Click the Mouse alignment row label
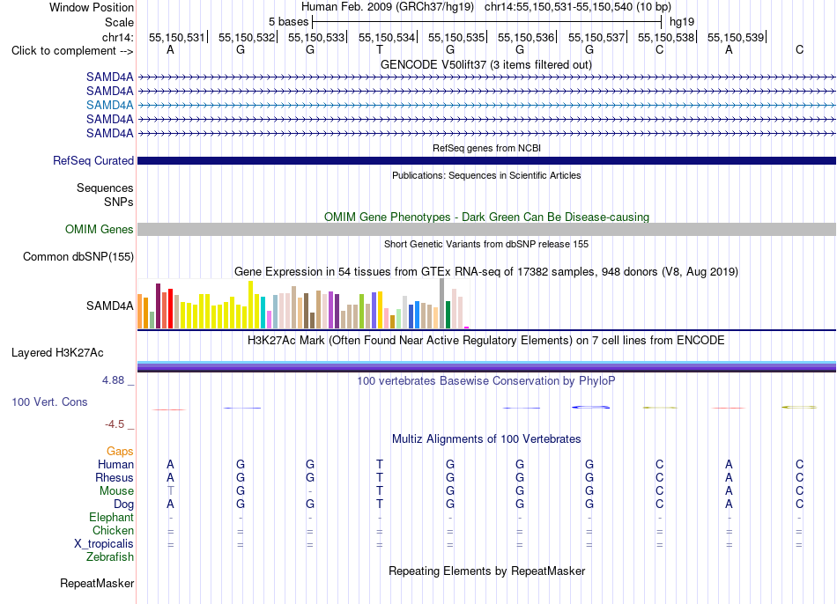Viewport: 837px width, 604px height. (x=116, y=491)
